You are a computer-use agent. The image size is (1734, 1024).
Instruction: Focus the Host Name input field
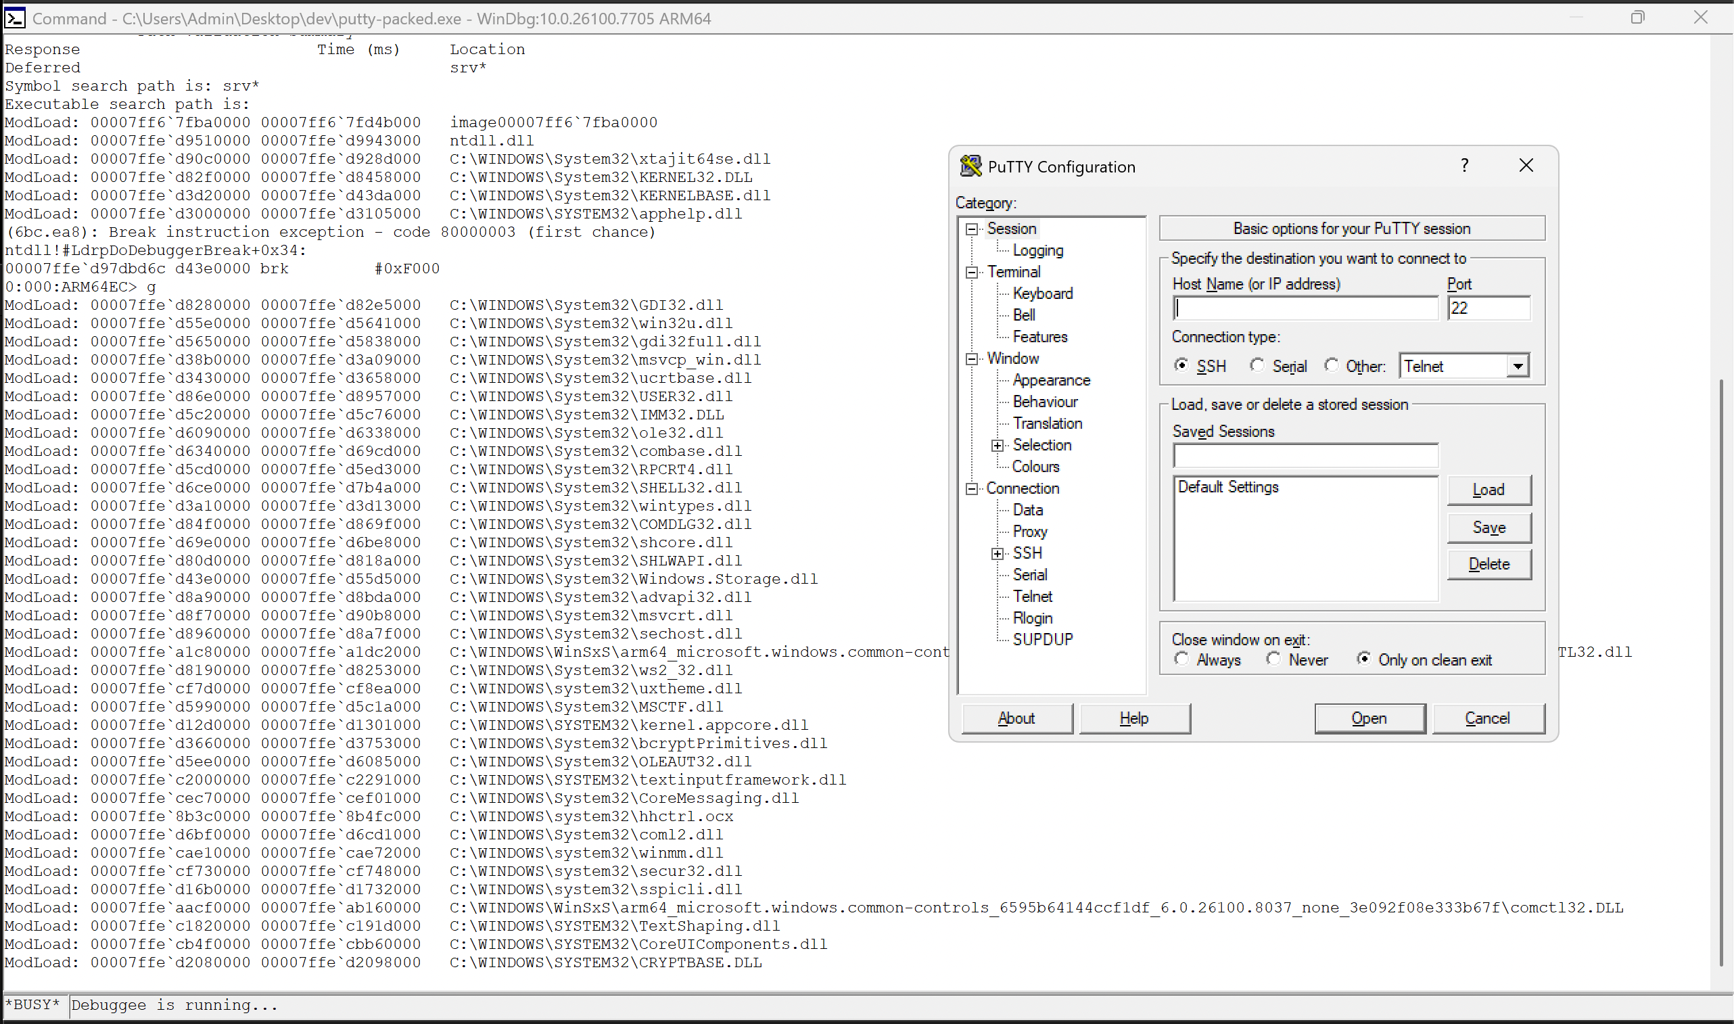pyautogui.click(x=1305, y=308)
